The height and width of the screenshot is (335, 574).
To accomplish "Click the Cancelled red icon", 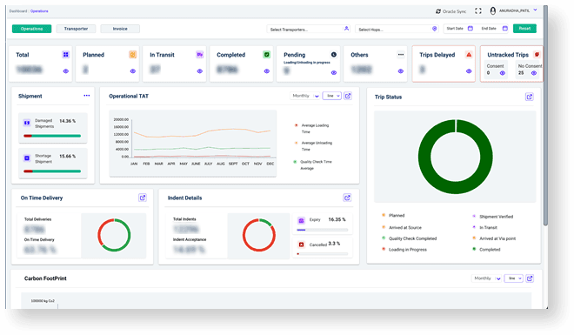I will 301,245.
